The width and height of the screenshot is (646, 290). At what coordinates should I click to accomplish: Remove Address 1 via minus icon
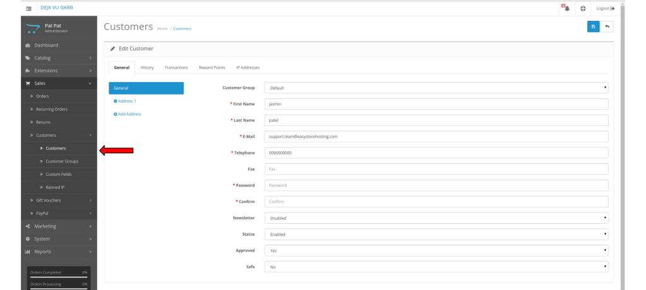pyautogui.click(x=115, y=101)
